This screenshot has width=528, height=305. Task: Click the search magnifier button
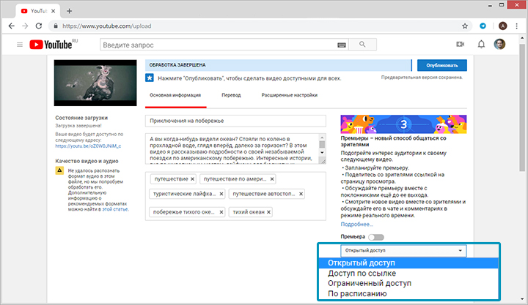pos(362,45)
